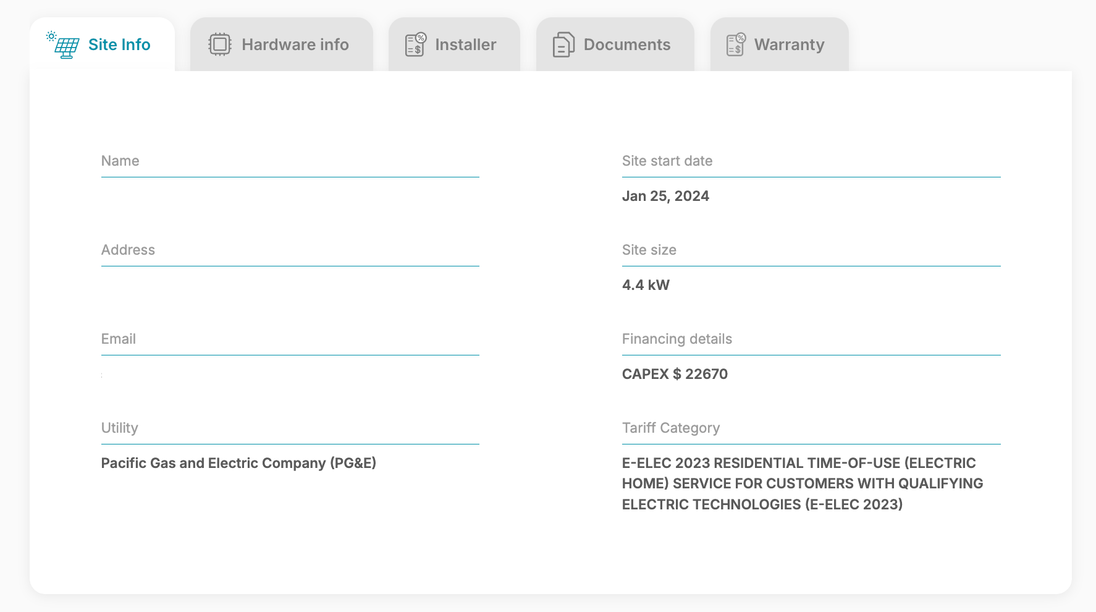Screen dimensions: 1096x612
Task: Select the Address field
Action: click(x=290, y=268)
